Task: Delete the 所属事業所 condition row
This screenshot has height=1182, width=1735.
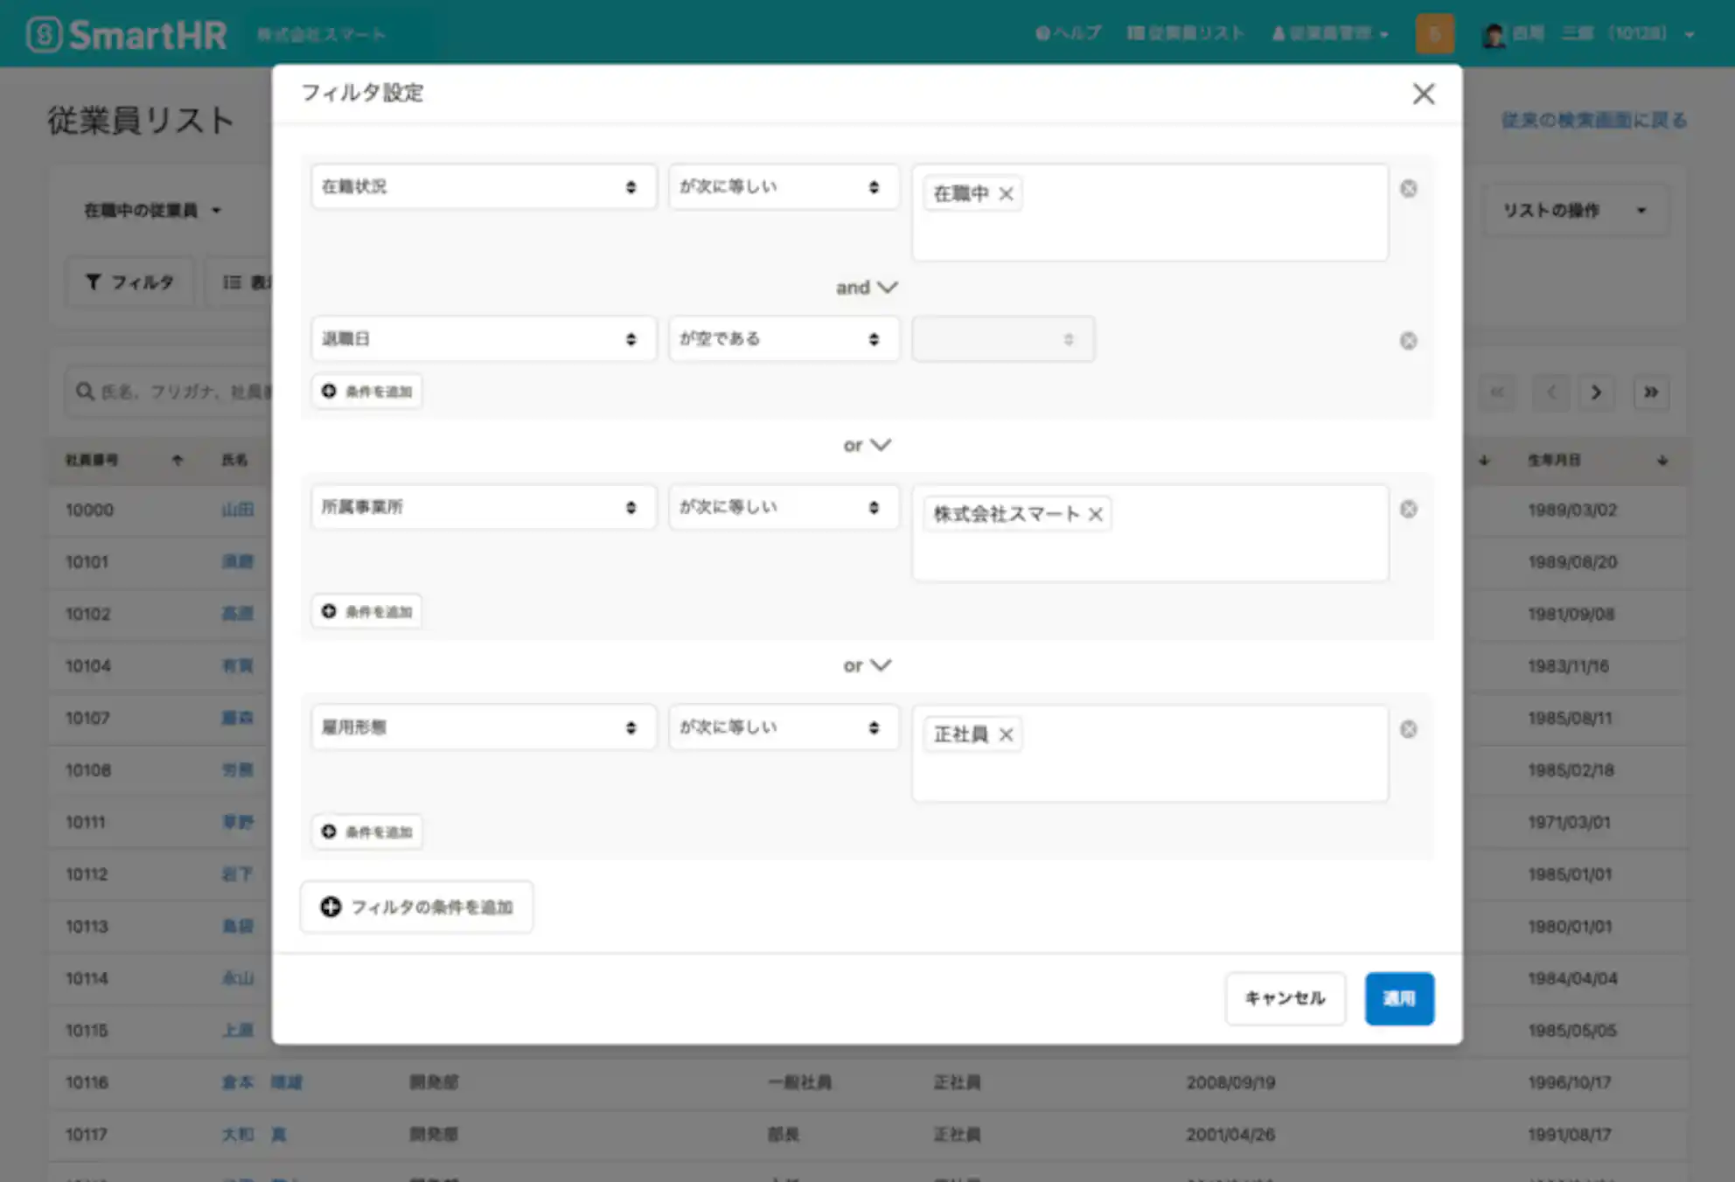Action: [1408, 509]
